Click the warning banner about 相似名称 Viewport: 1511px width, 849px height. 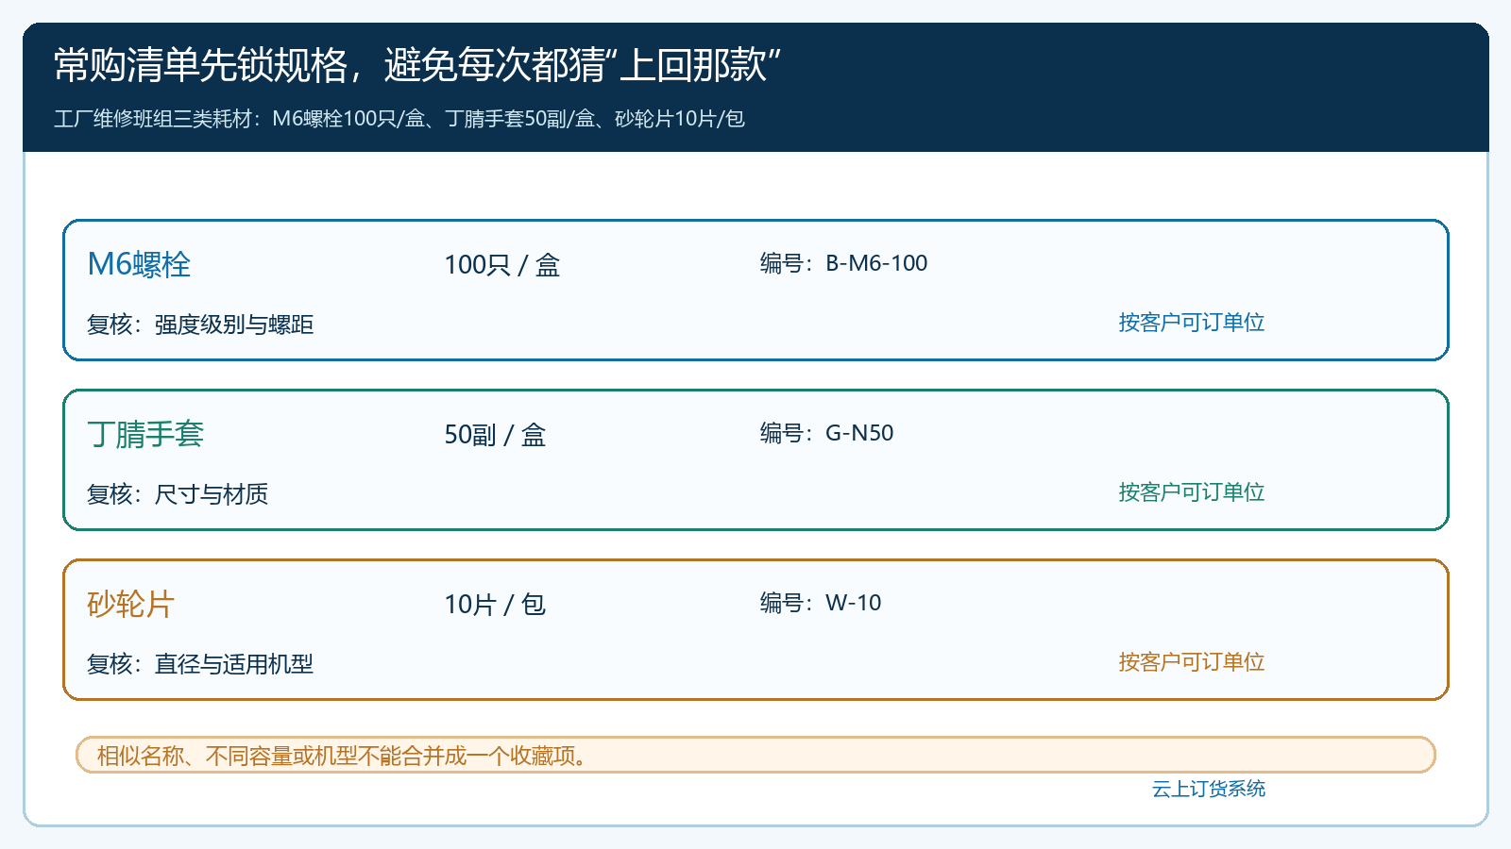tap(755, 755)
